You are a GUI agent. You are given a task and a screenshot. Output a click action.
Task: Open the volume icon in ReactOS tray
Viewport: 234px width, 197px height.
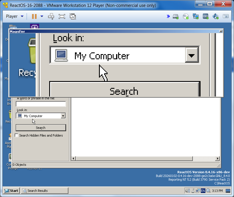point(187,191)
